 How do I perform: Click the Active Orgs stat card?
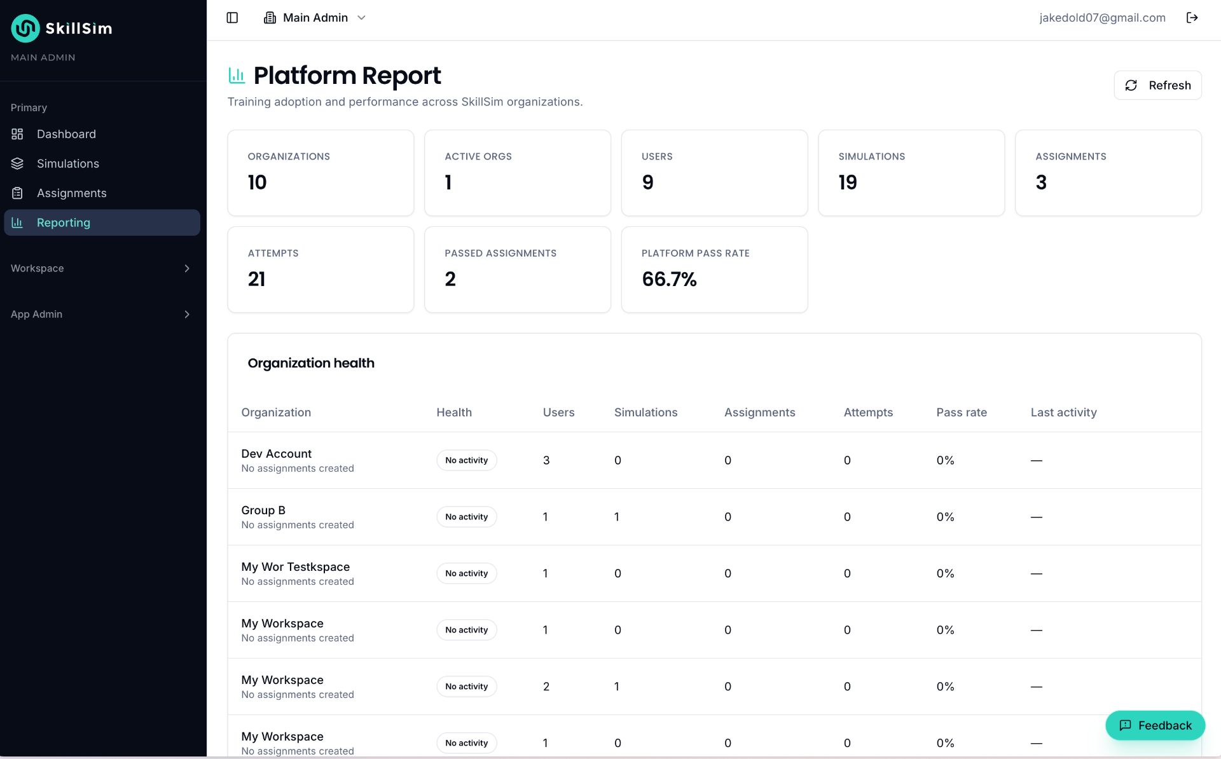click(518, 173)
